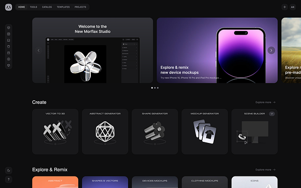Go to previous carousel slide
The width and height of the screenshot is (301, 188).
(39, 50)
